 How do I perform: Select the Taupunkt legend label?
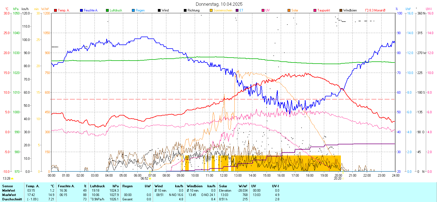click(324, 10)
